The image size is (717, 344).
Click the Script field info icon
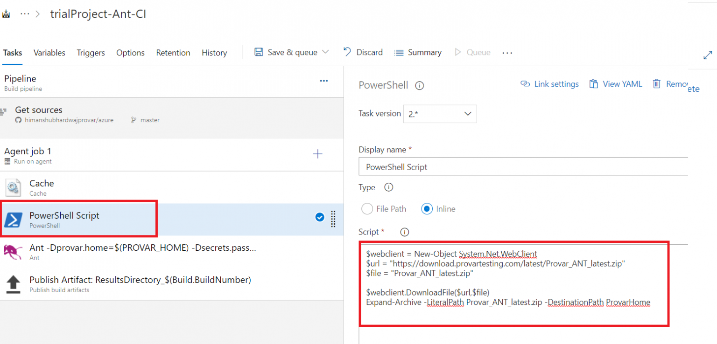coord(405,232)
